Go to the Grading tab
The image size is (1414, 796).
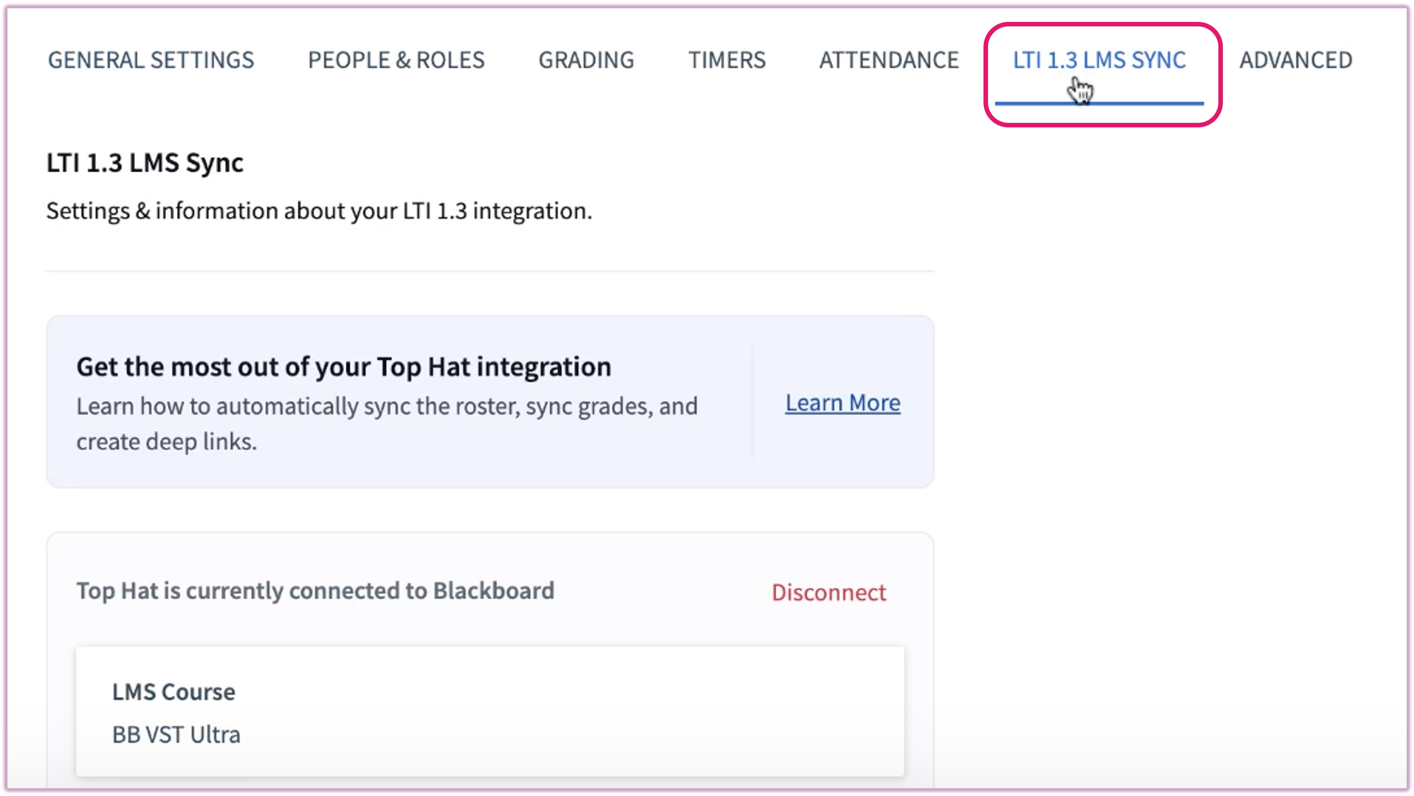(x=586, y=60)
